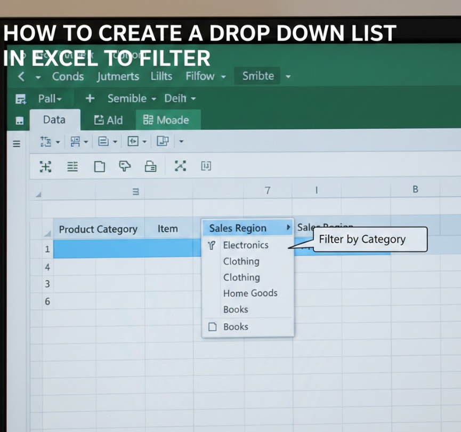The height and width of the screenshot is (432, 461).
Task: Switch to the Data tab
Action: 54,120
